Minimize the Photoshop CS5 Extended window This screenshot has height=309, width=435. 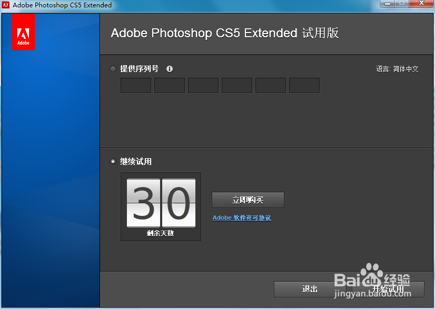[x=388, y=4]
